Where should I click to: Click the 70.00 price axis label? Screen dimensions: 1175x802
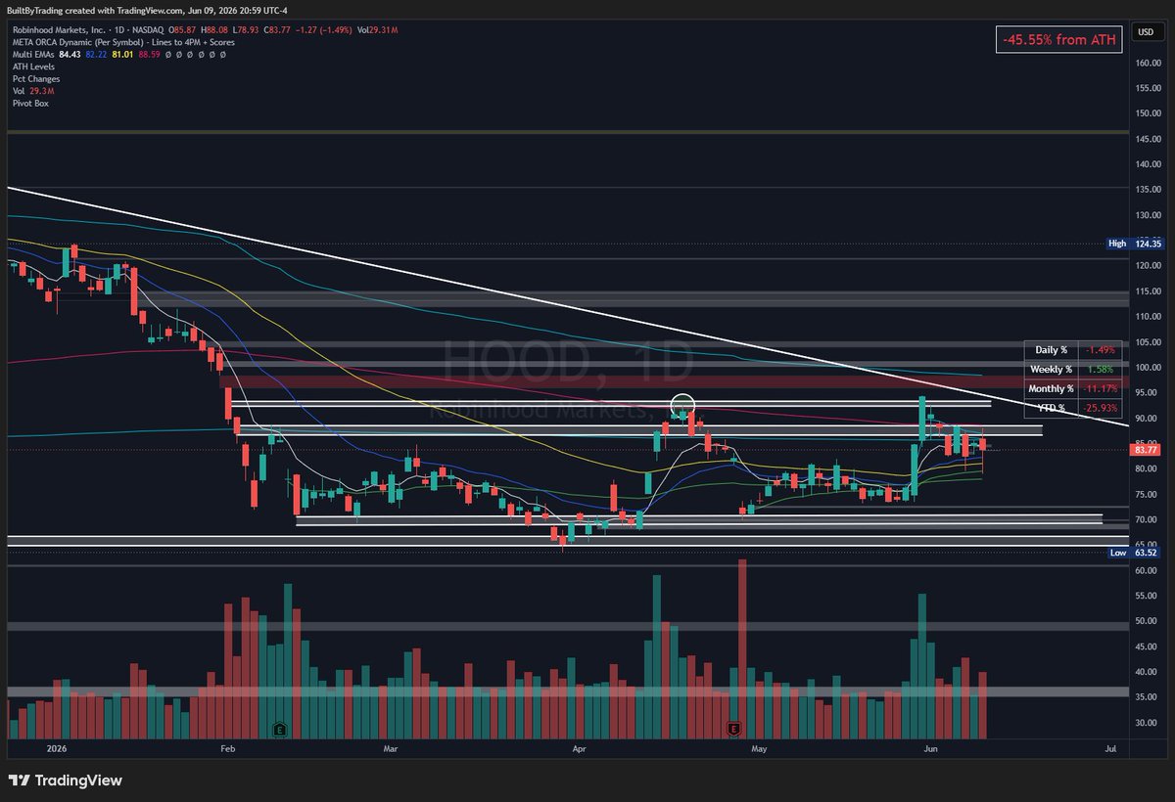(1148, 520)
